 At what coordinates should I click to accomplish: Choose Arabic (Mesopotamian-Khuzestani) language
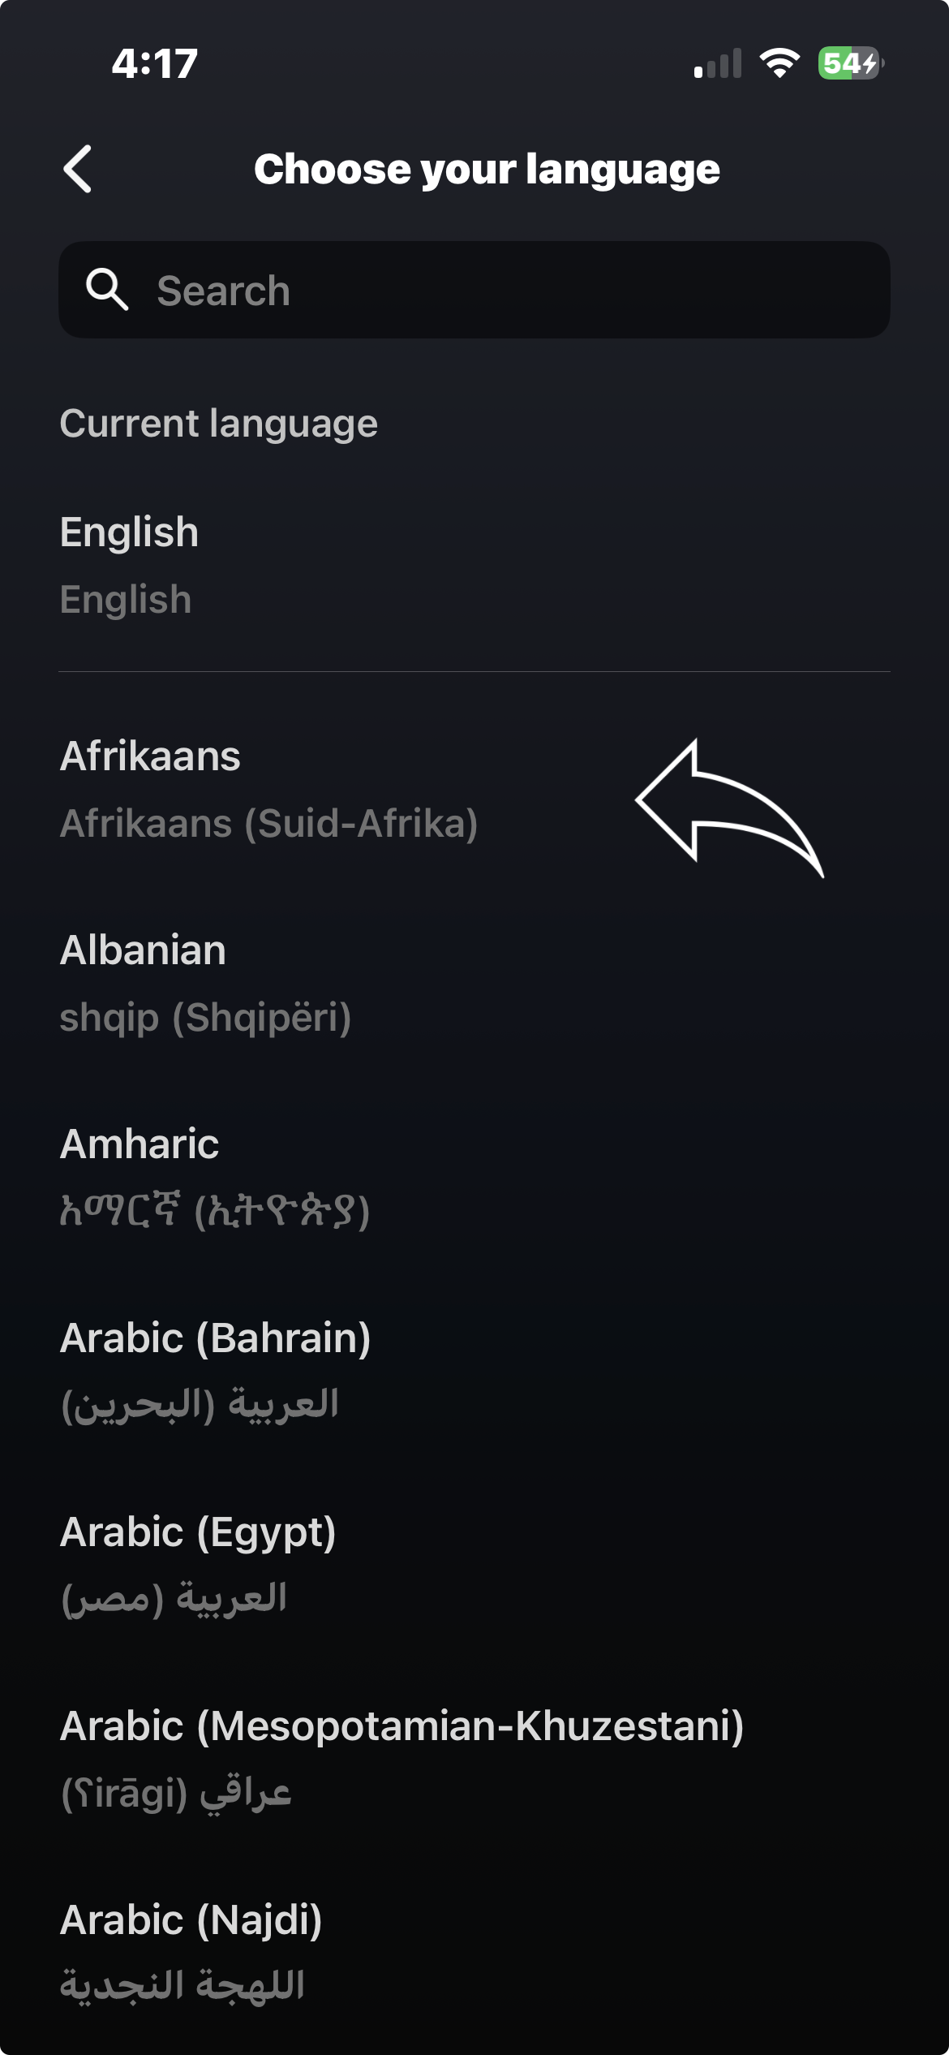point(401,1726)
